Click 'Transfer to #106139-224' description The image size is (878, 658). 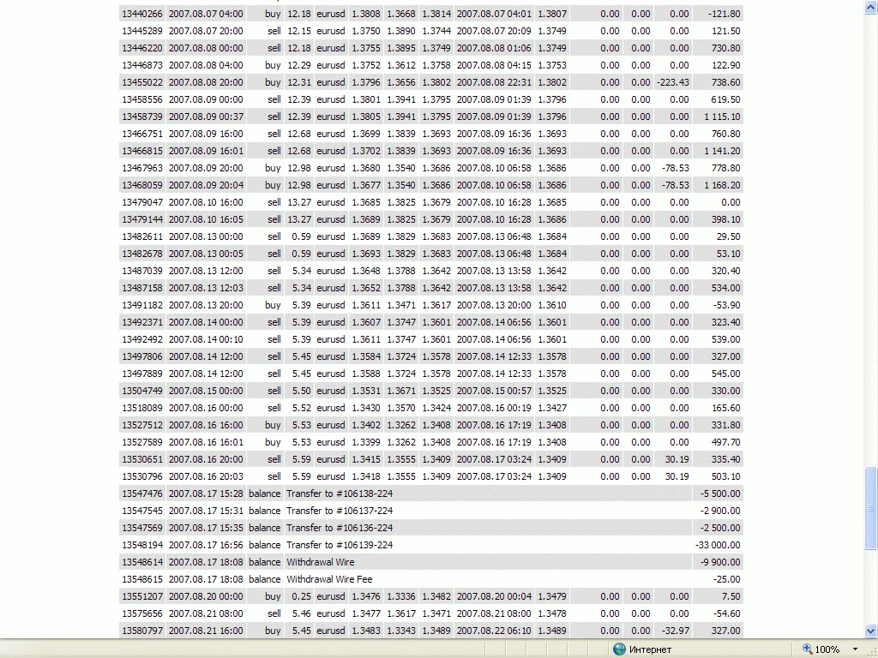(x=340, y=545)
